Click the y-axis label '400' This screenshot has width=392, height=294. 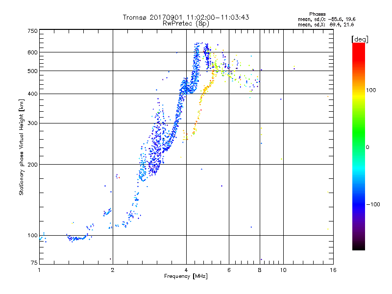[32, 94]
